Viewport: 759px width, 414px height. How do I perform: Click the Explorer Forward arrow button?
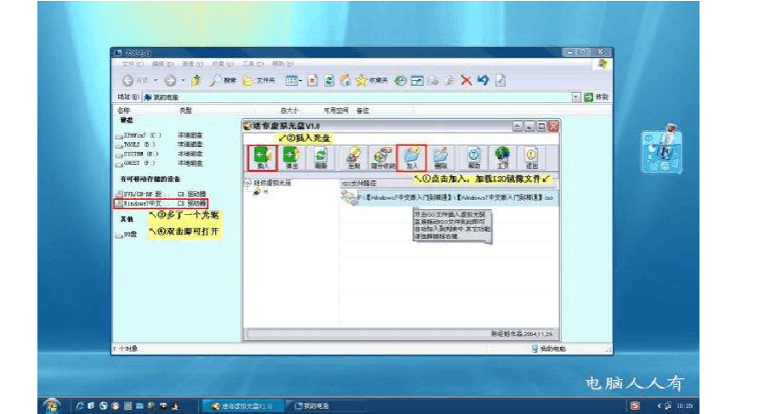170,81
